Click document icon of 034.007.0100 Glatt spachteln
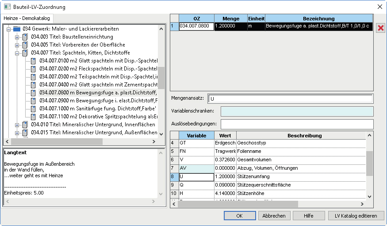 pos(33,61)
